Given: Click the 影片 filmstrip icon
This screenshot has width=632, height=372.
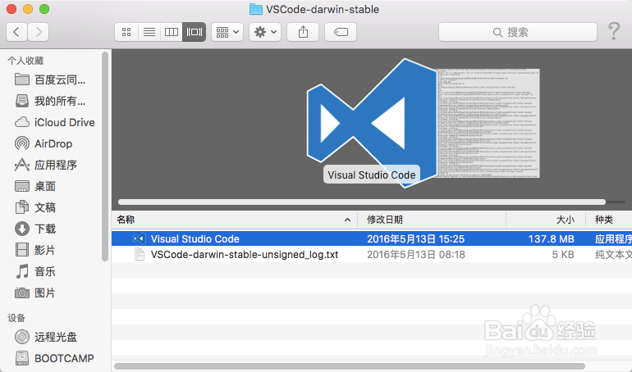Looking at the screenshot, I should pyautogui.click(x=22, y=250).
